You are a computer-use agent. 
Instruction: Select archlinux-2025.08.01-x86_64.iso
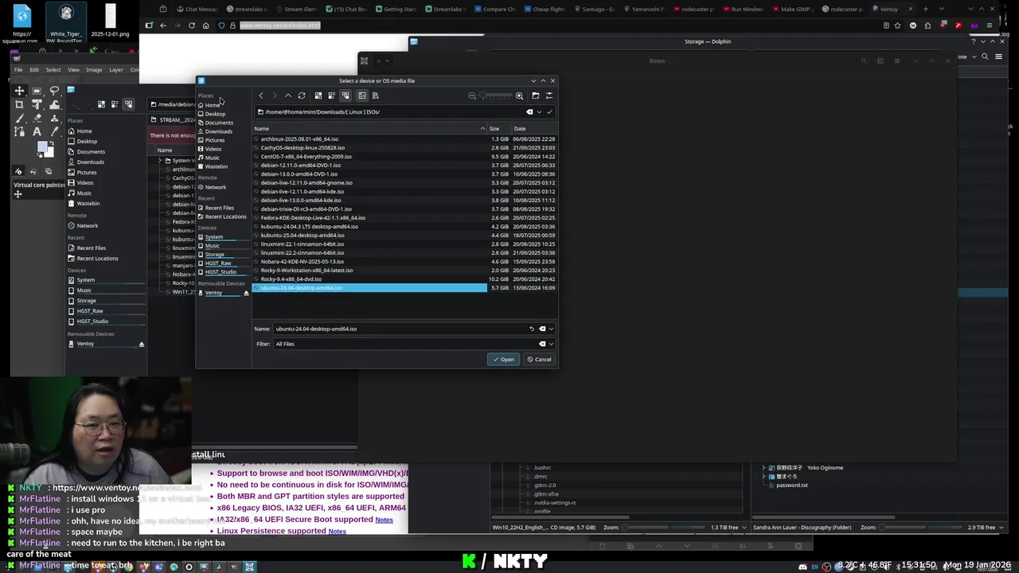(299, 139)
